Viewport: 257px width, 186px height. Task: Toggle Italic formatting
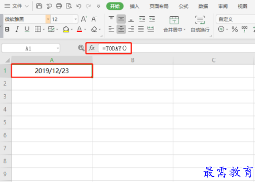[x=17, y=30]
